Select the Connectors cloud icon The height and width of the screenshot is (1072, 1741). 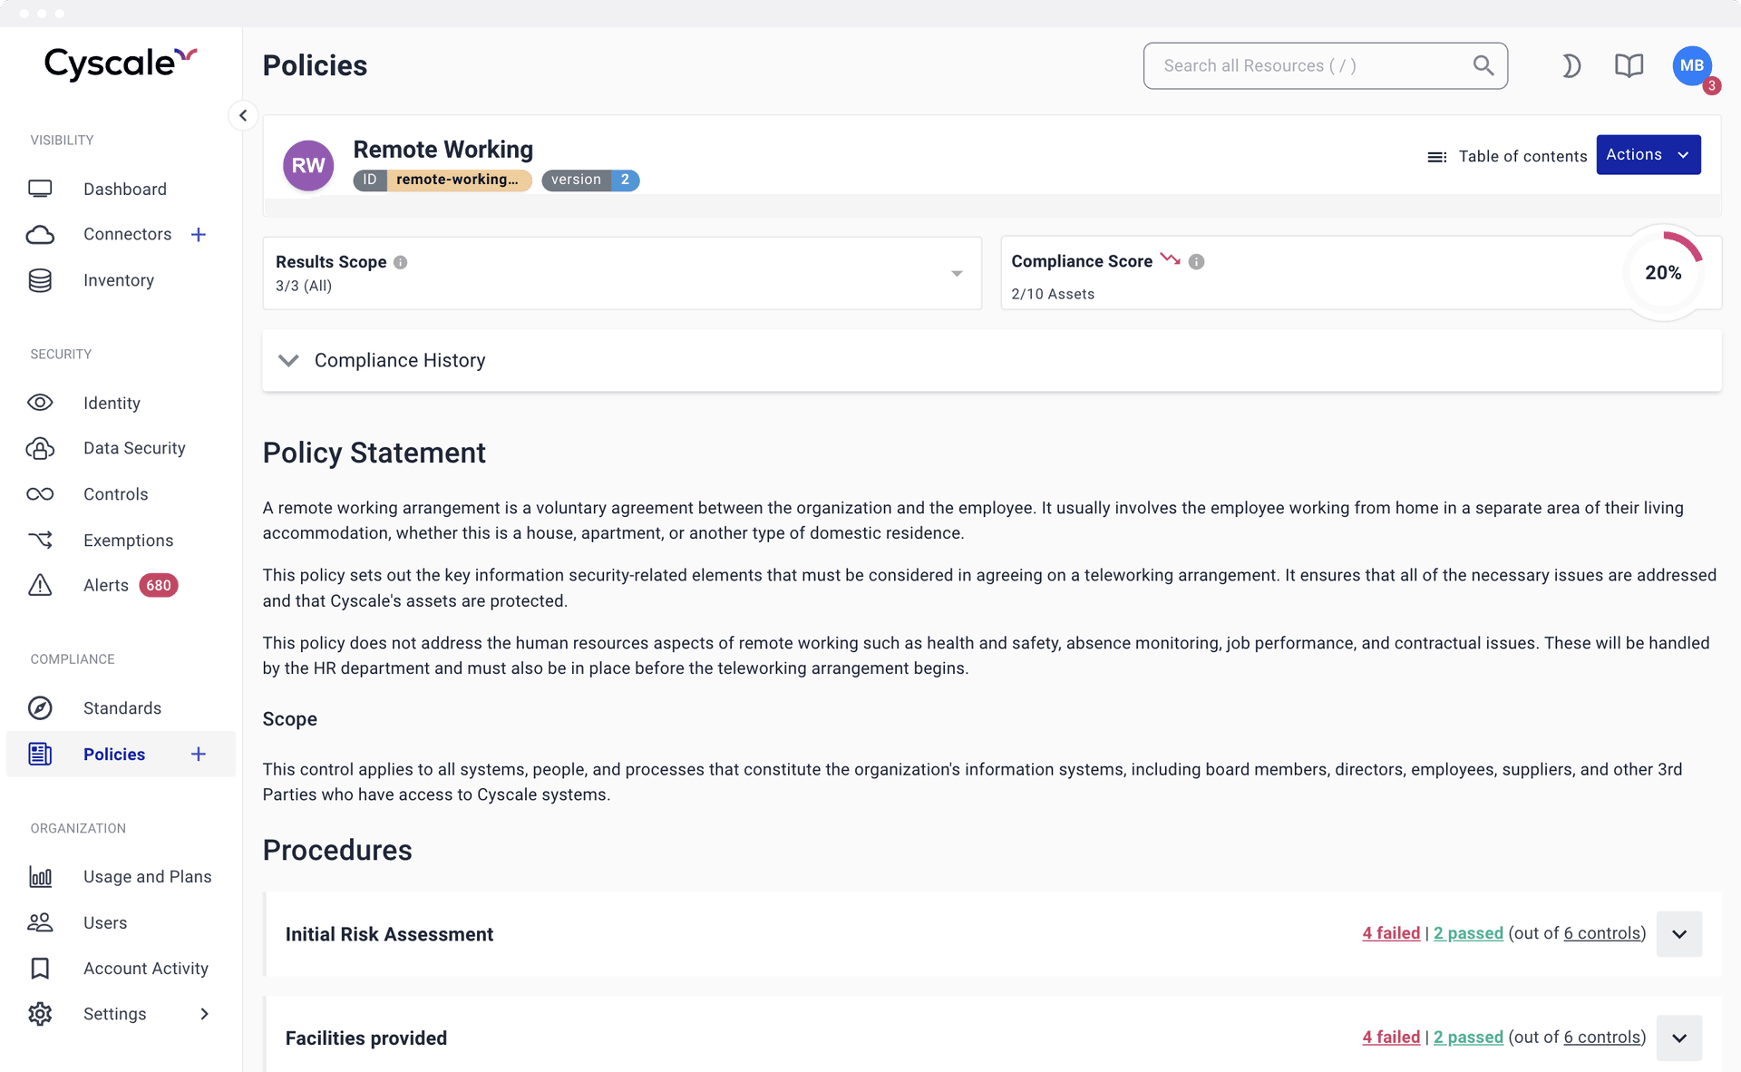(x=41, y=234)
